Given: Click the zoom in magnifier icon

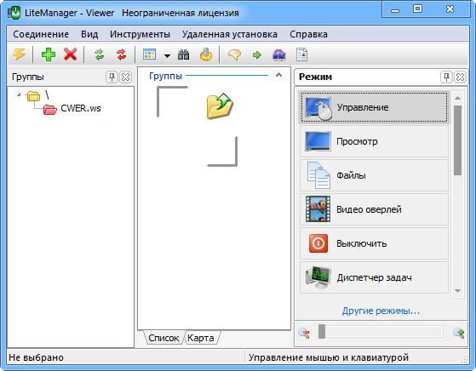Looking at the screenshot, I should [x=459, y=333].
